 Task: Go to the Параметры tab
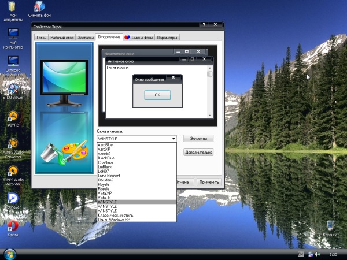coord(167,38)
